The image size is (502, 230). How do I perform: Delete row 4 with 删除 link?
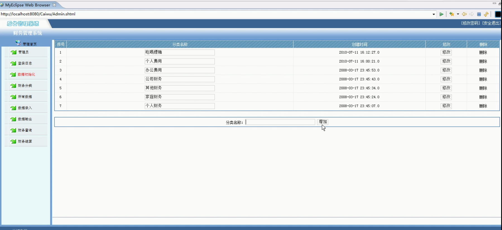483,79
